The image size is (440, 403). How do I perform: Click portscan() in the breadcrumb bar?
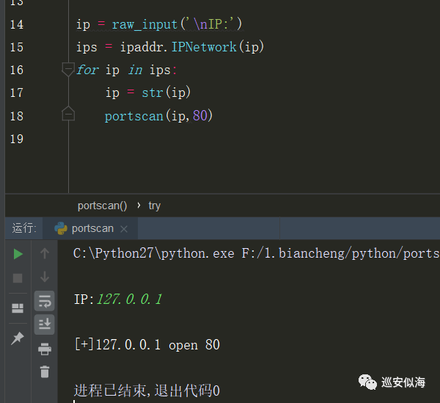coord(102,206)
